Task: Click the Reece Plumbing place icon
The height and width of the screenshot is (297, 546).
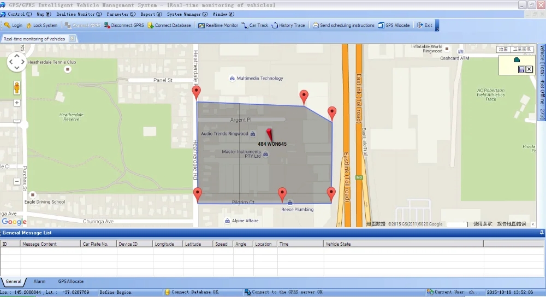Action: 290,203
